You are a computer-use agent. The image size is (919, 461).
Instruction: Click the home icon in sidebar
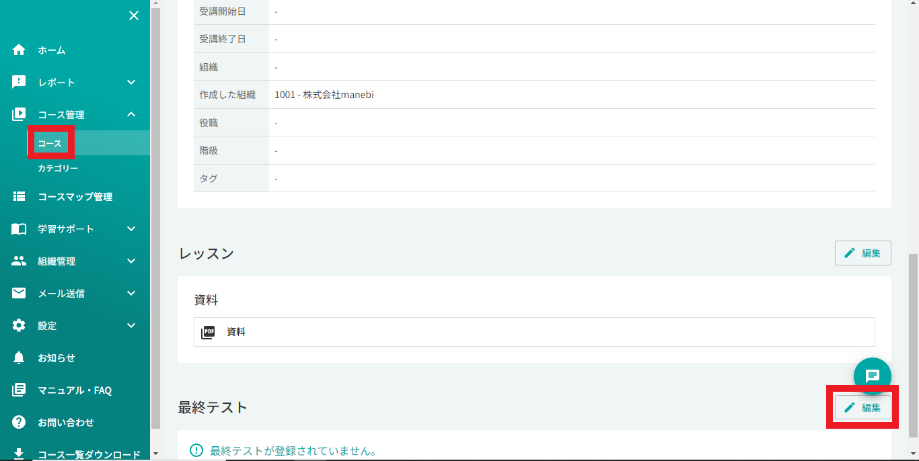pyautogui.click(x=19, y=50)
